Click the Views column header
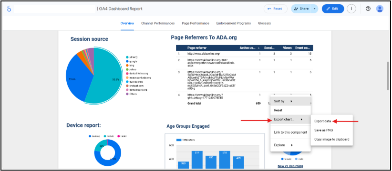Image resolution: width=392 pixels, height=171 pixels. coord(287,48)
